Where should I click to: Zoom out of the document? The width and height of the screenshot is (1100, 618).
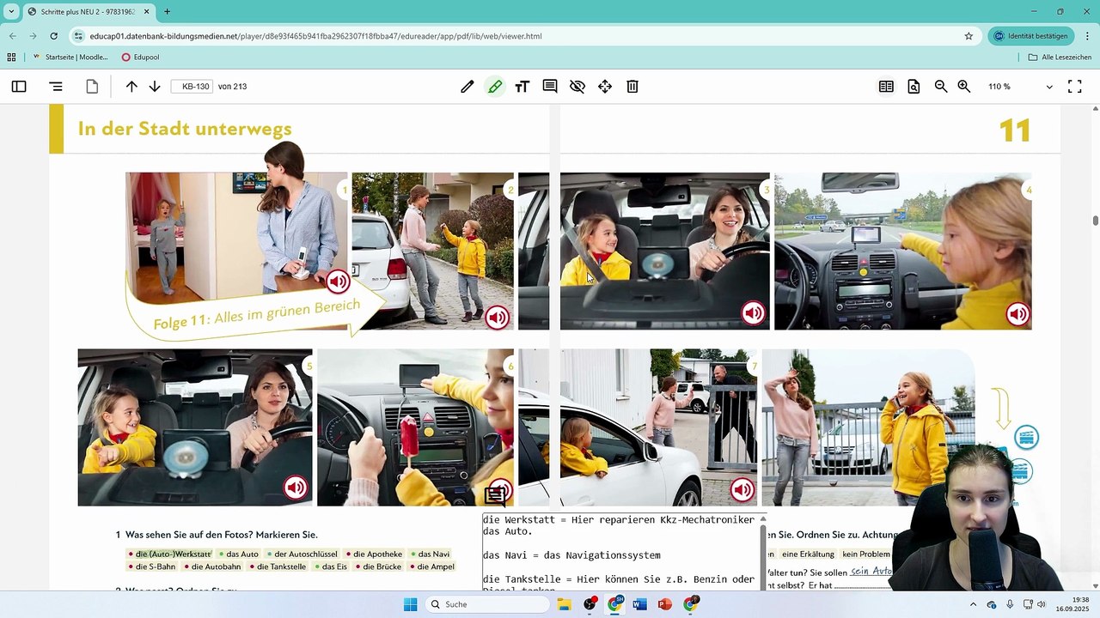pyautogui.click(x=941, y=87)
